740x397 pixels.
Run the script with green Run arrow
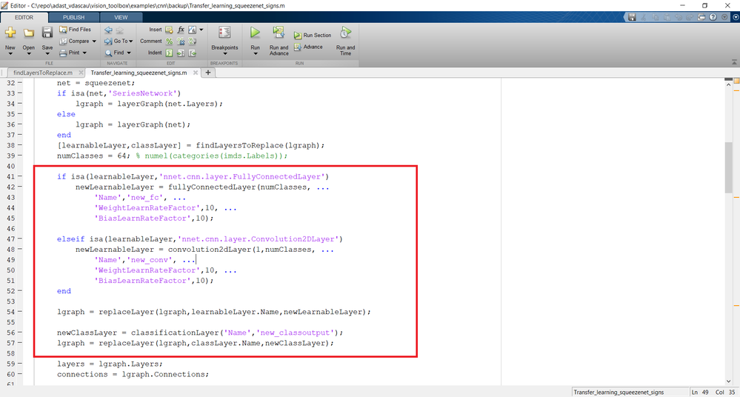[255, 33]
